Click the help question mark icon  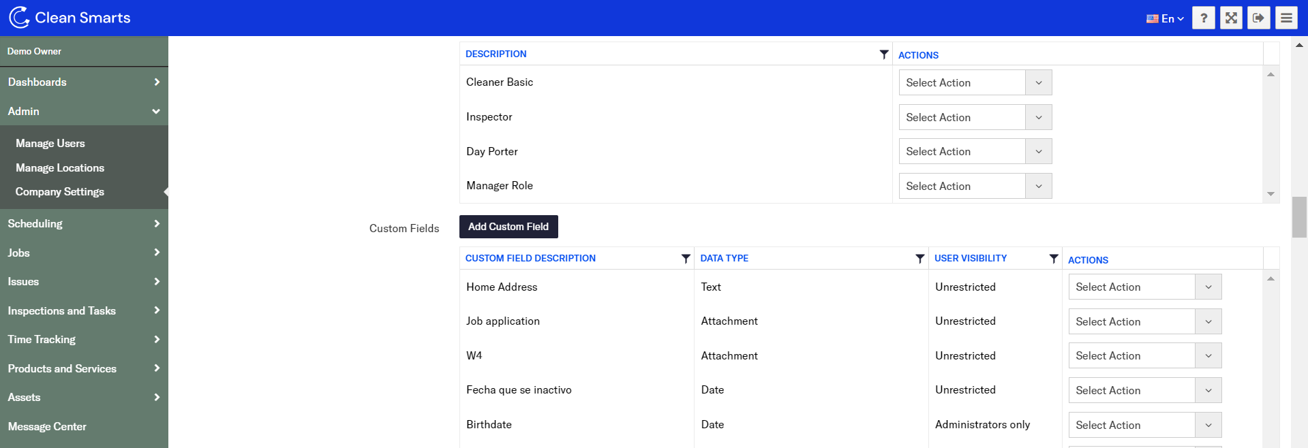(x=1203, y=18)
